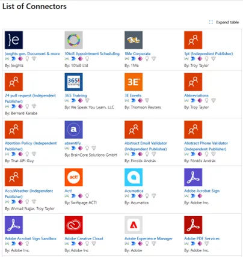The image size is (243, 257).
Task: Click the Adobe PDF Services logo
Action: tap(193, 225)
